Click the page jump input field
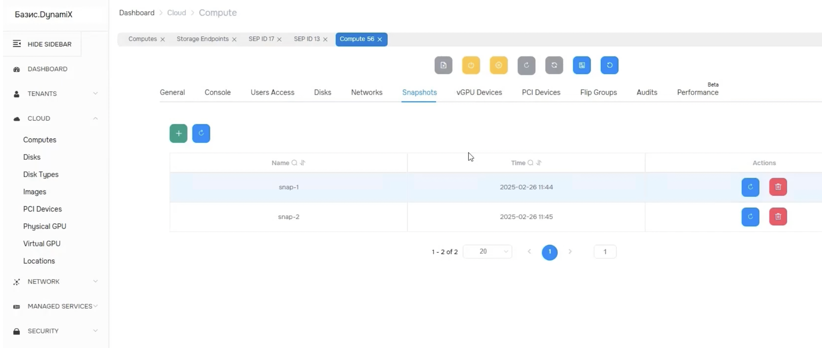This screenshot has height=348, width=822. (605, 252)
